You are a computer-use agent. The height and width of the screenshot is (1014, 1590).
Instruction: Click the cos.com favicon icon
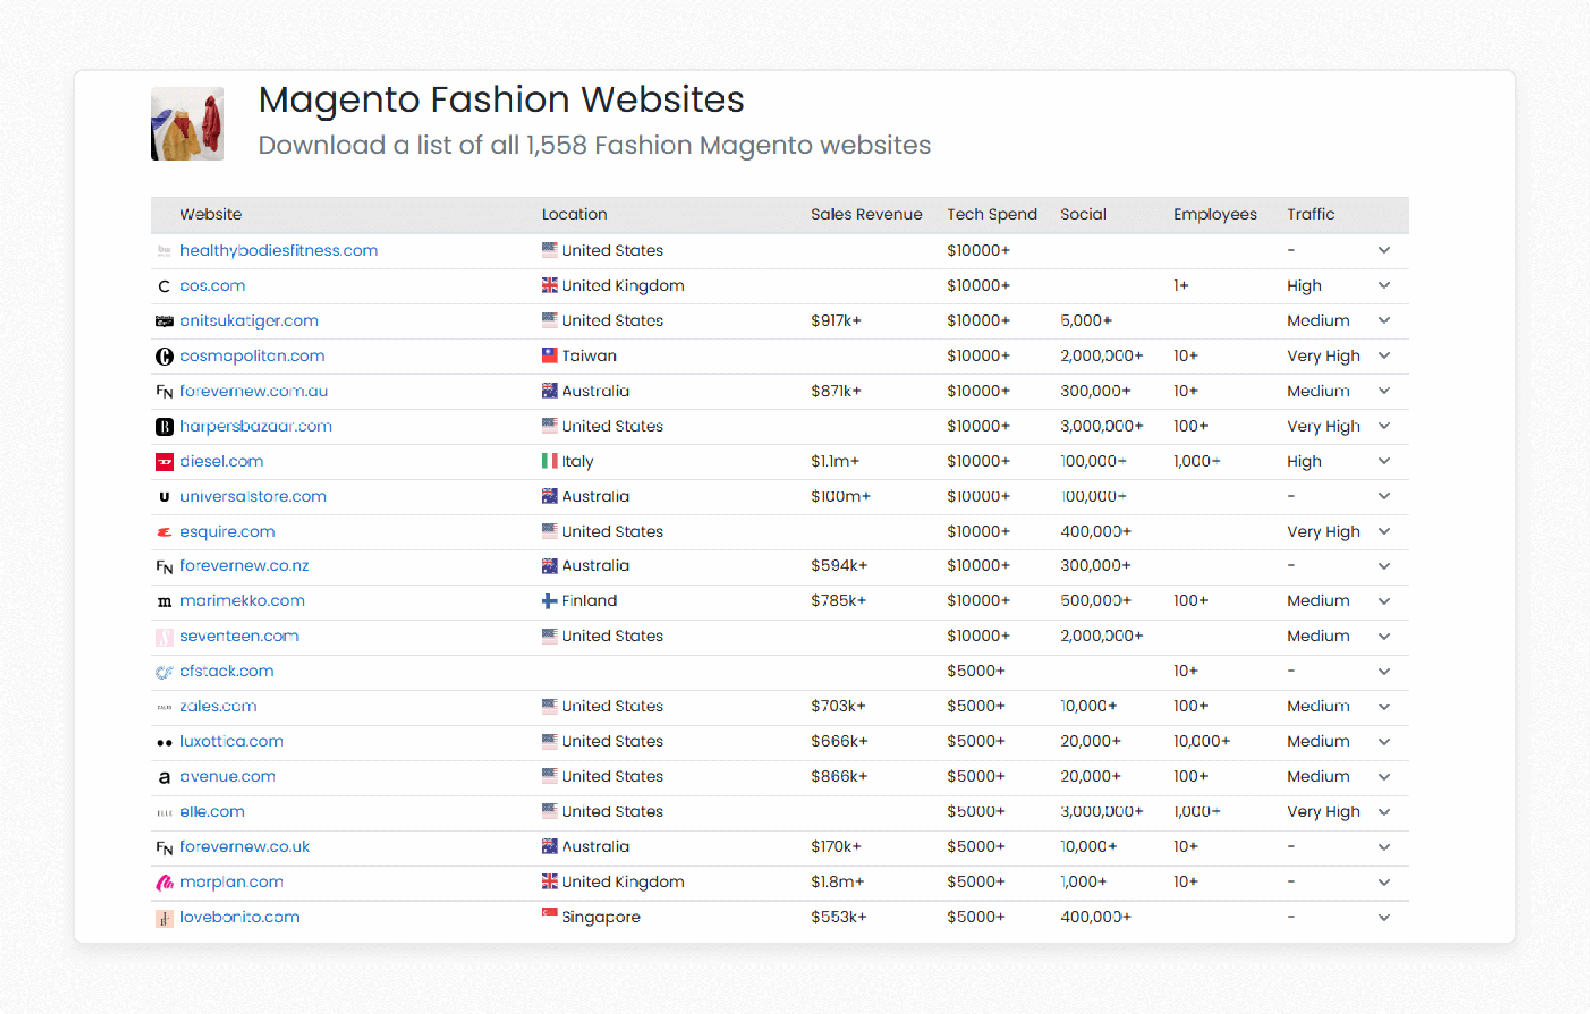point(165,286)
